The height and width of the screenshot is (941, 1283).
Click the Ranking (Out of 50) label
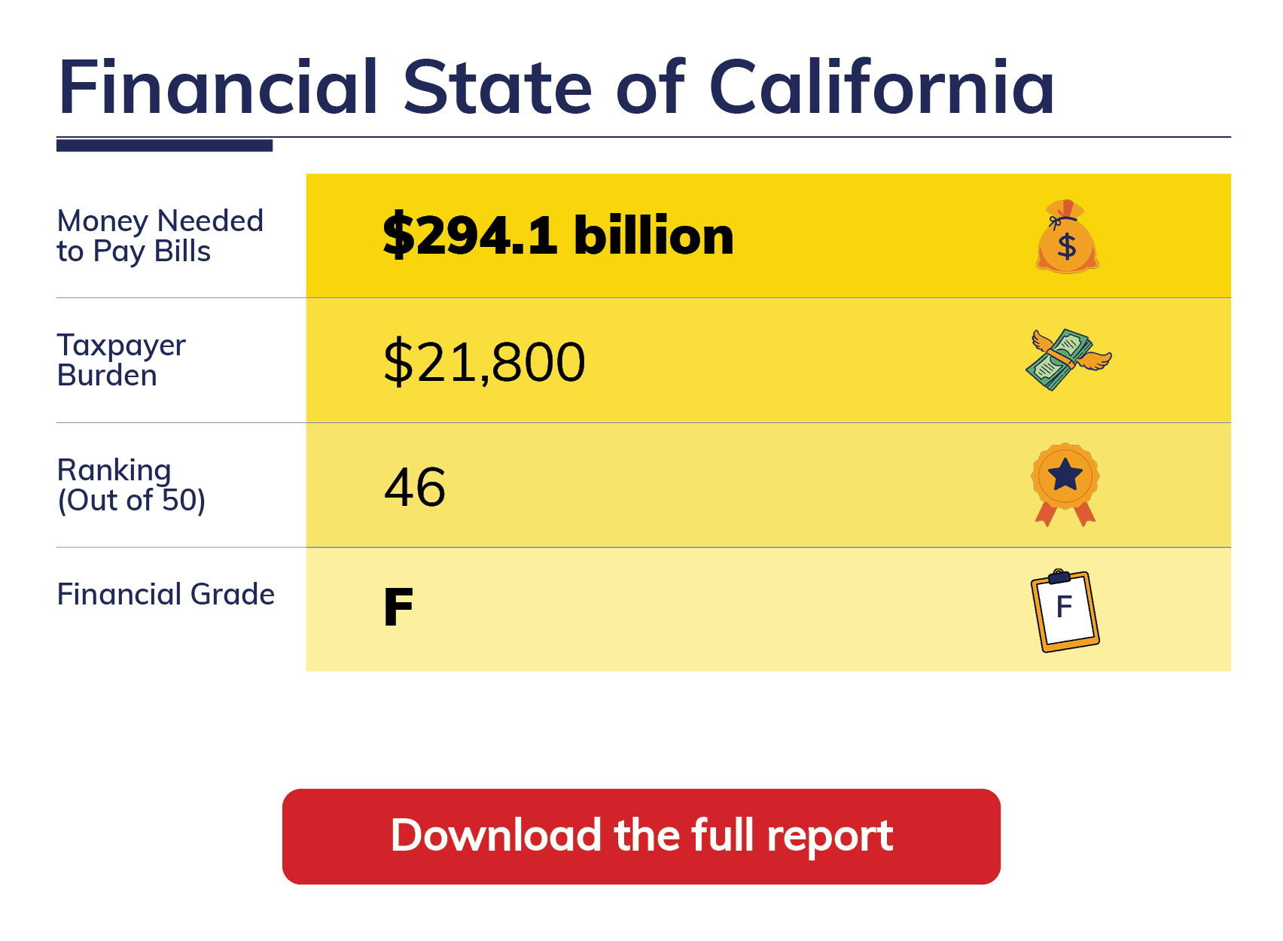[x=131, y=485]
